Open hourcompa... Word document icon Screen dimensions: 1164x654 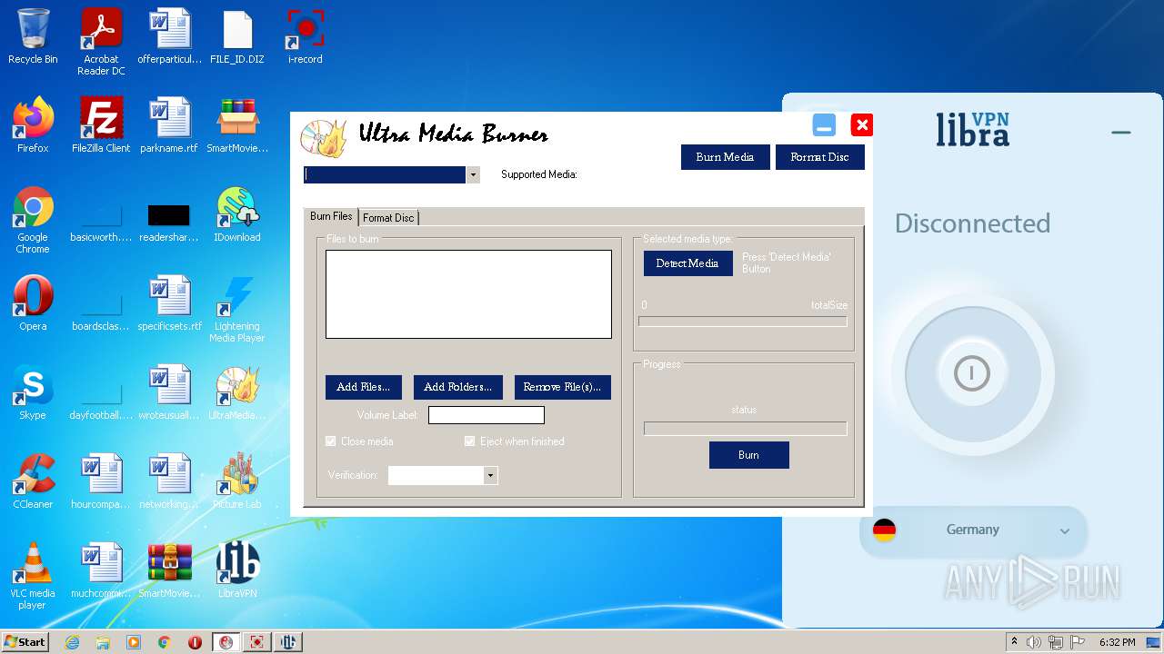coord(101,481)
